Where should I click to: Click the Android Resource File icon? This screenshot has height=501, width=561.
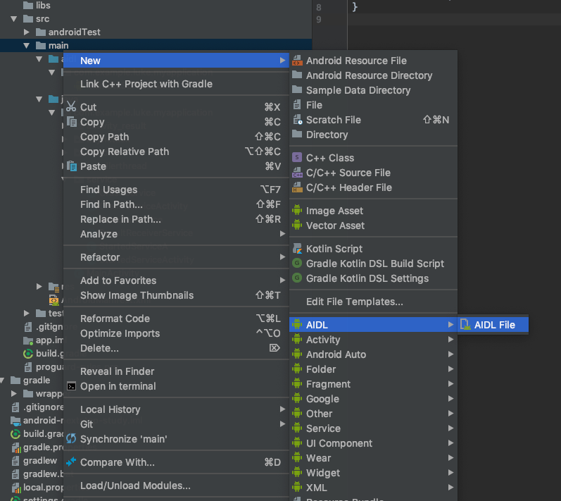tap(297, 61)
